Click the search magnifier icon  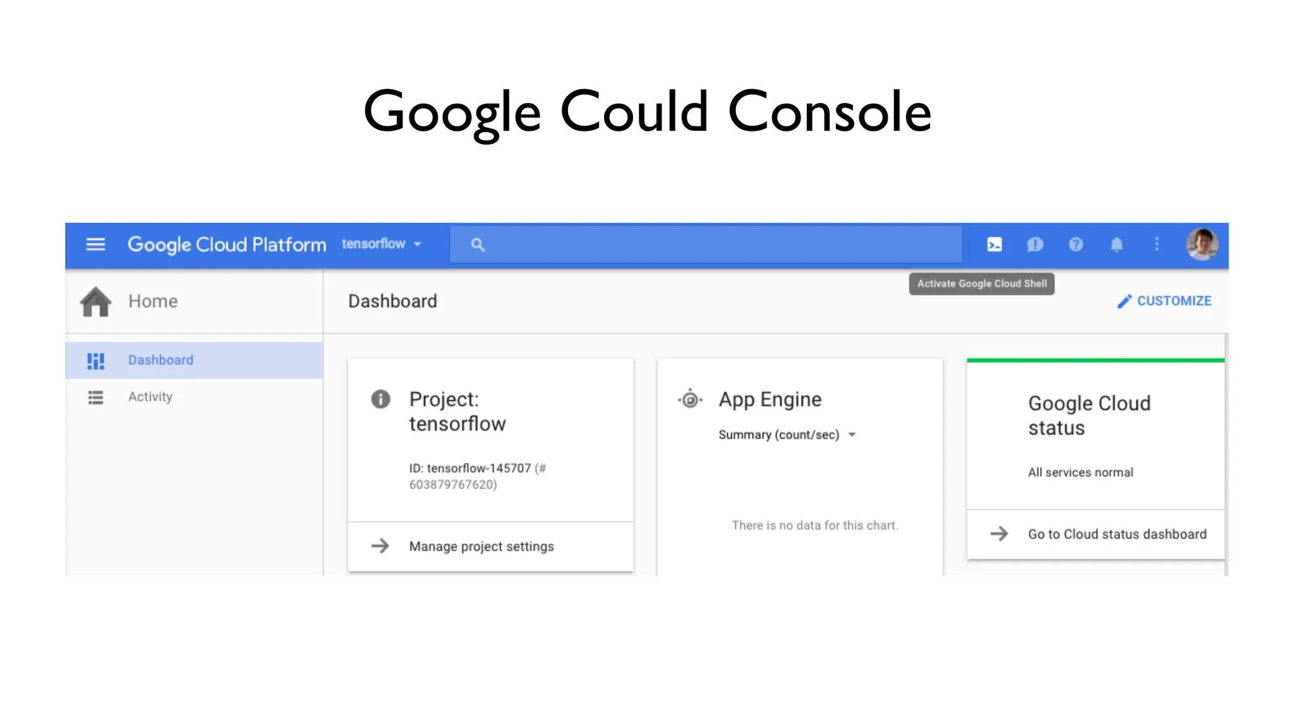(x=478, y=245)
